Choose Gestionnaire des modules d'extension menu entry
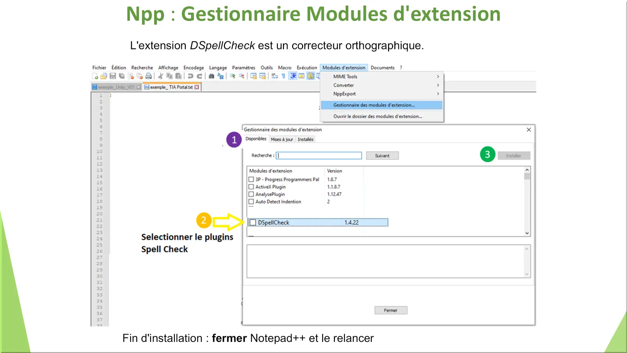 [381, 105]
